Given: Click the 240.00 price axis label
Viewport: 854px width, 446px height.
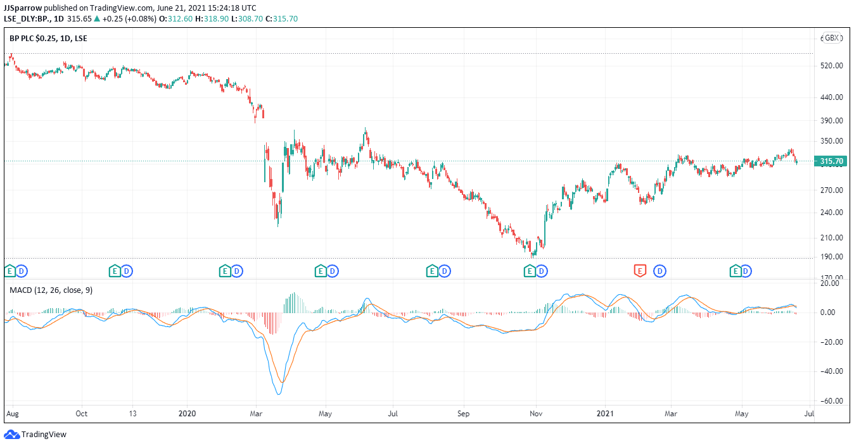Looking at the screenshot, I should point(831,213).
